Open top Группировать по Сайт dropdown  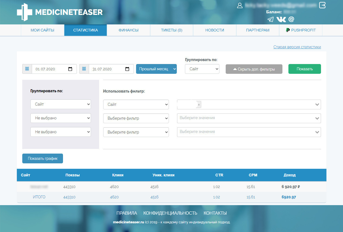tap(202, 69)
